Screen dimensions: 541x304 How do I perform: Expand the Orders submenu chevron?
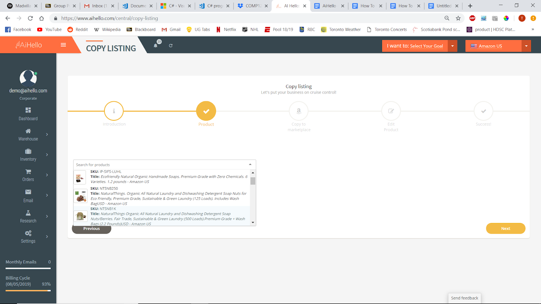coord(47,175)
